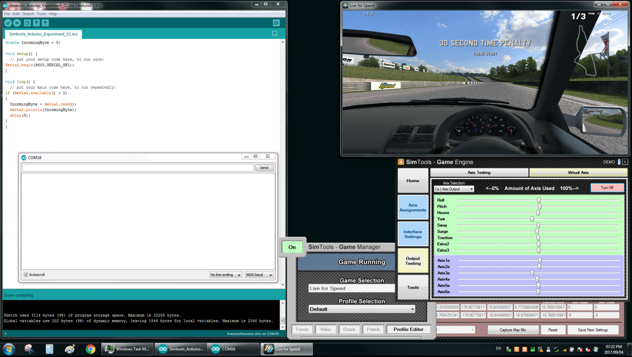Click the Arduino Upload arrow icon

coord(17,23)
